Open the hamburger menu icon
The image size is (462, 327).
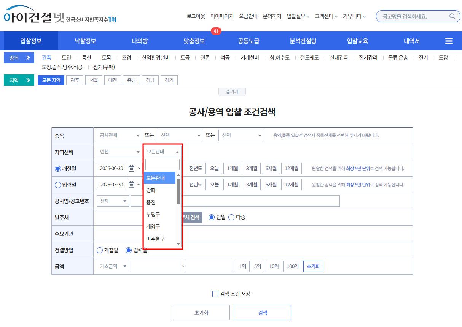tap(449, 41)
